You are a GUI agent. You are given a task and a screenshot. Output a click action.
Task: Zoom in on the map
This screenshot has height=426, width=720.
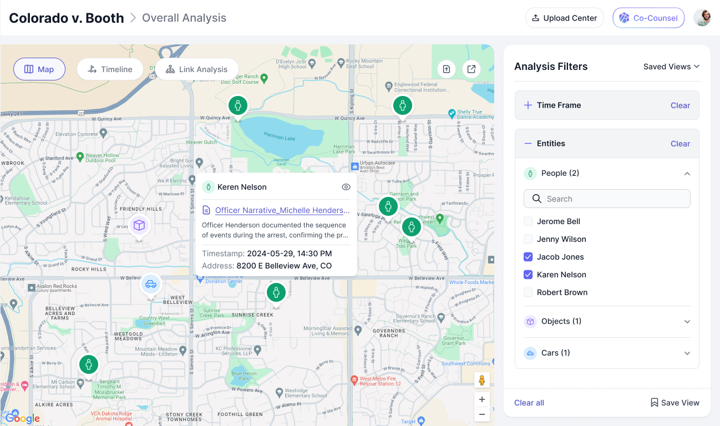[481, 399]
